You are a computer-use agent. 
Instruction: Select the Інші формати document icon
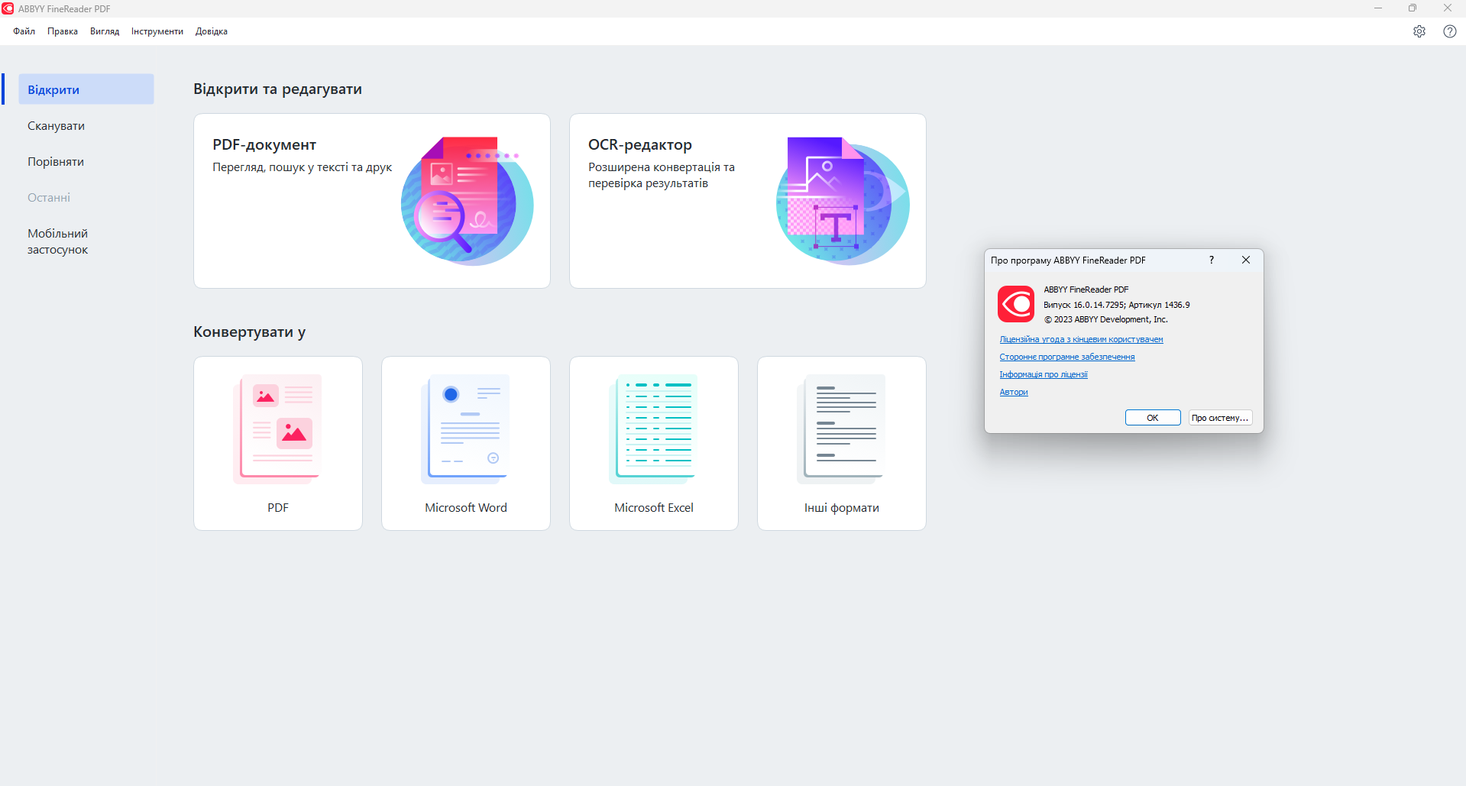click(x=841, y=429)
